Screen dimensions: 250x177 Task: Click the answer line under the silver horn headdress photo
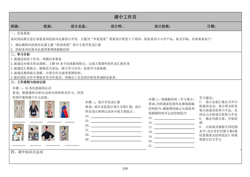[36, 145]
